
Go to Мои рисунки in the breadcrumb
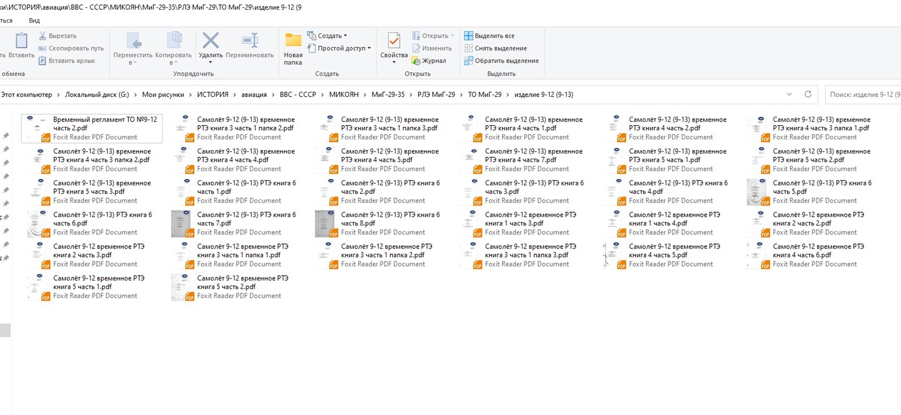pyautogui.click(x=163, y=95)
